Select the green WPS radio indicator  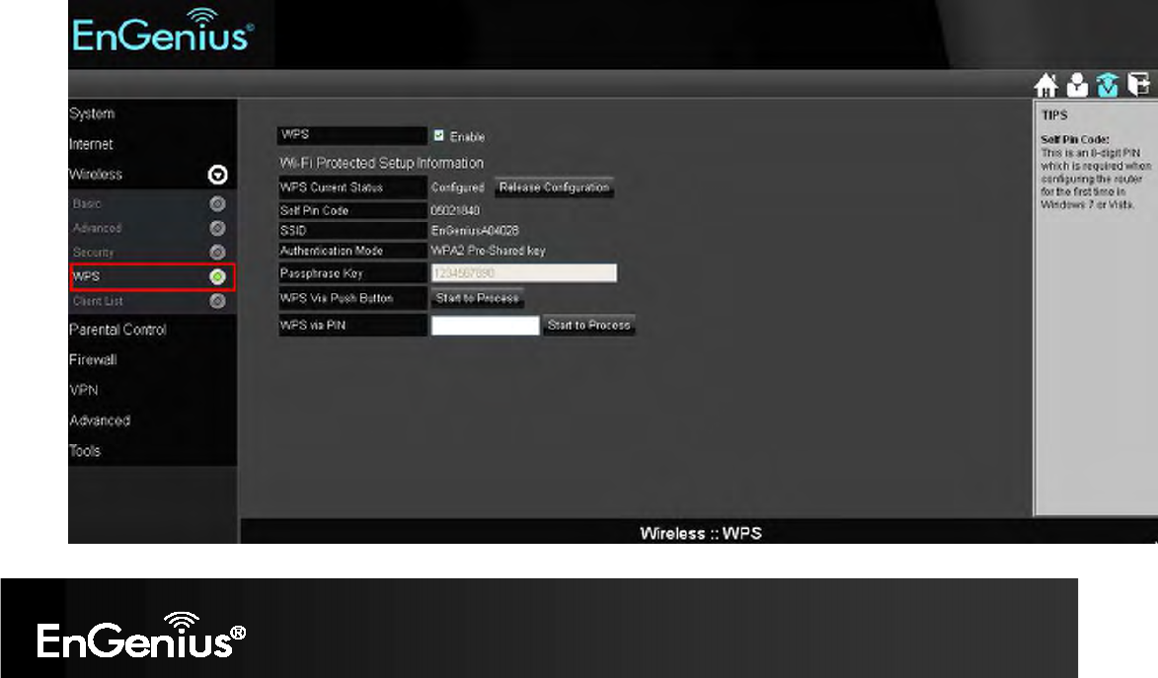pos(217,277)
